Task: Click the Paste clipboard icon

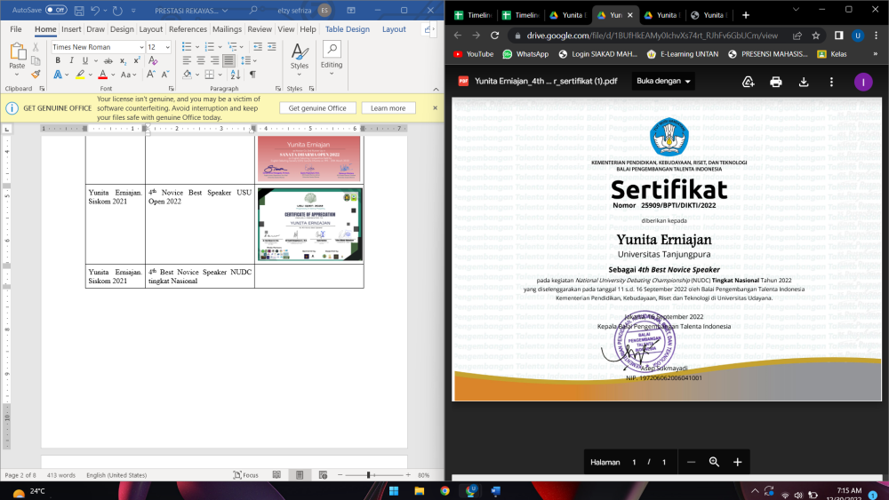Action: 17,52
